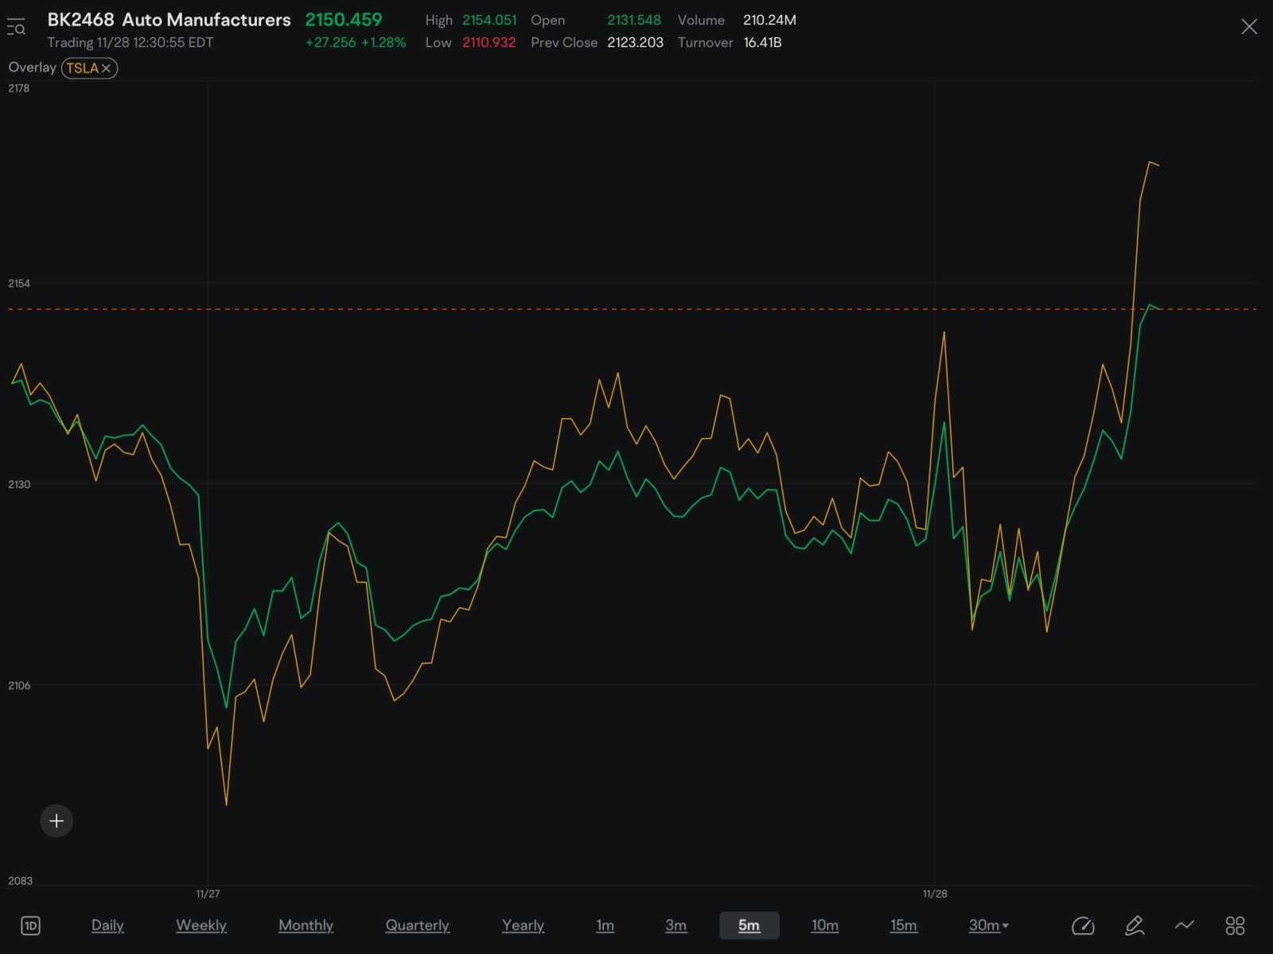Expand the 30m interval dropdown
The image size is (1273, 954).
[x=988, y=925]
